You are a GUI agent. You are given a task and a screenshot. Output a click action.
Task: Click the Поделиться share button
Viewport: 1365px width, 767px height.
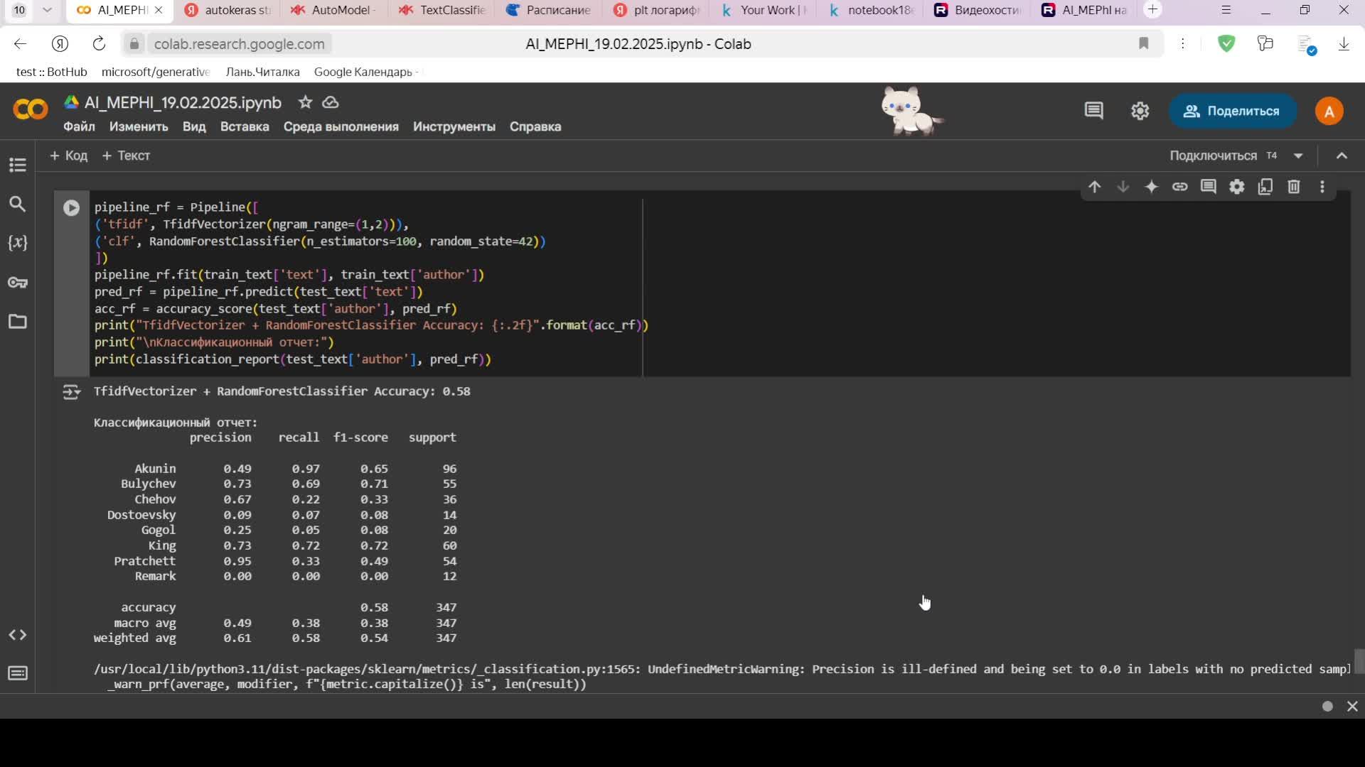coord(1232,111)
